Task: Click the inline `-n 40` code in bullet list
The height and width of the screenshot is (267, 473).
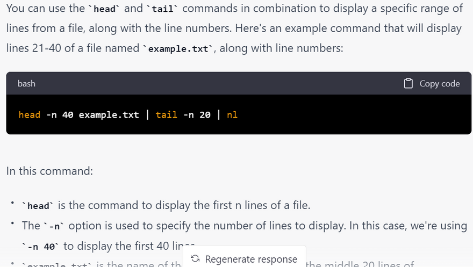Action: coord(41,247)
